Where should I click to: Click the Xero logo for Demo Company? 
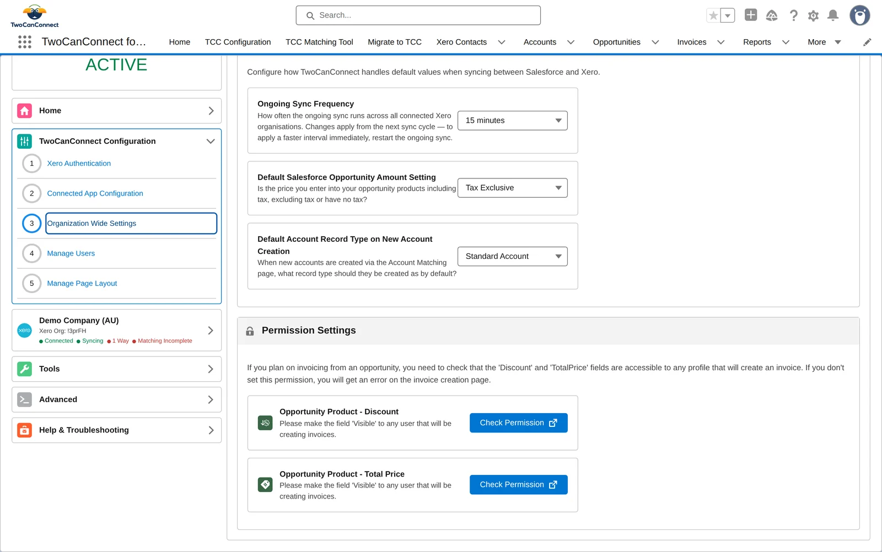click(x=25, y=331)
